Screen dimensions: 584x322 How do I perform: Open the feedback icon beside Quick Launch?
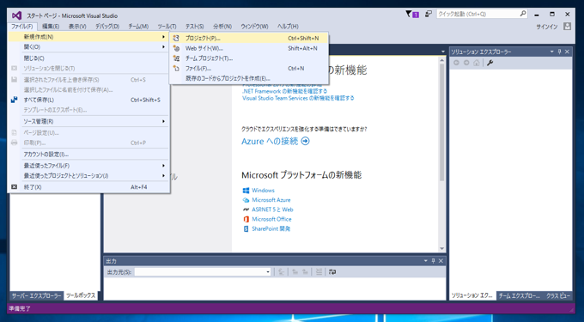pyautogui.click(x=429, y=14)
